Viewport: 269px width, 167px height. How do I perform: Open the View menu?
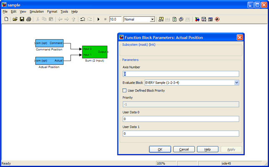tap(23, 12)
